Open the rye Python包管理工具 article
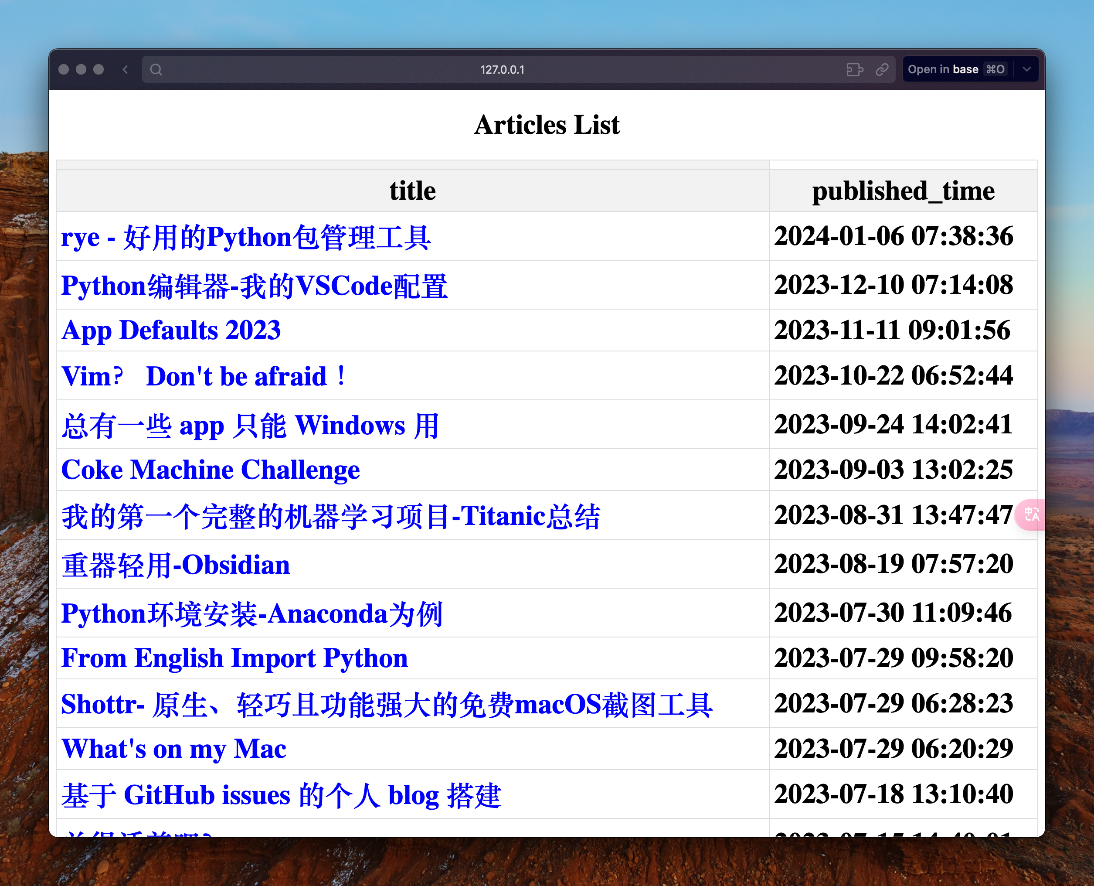The height and width of the screenshot is (886, 1094). point(246,238)
